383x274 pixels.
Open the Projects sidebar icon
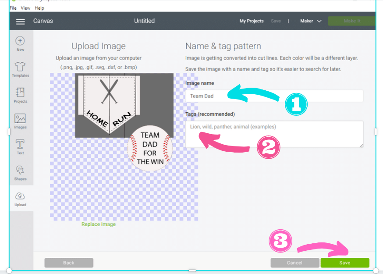20,93
